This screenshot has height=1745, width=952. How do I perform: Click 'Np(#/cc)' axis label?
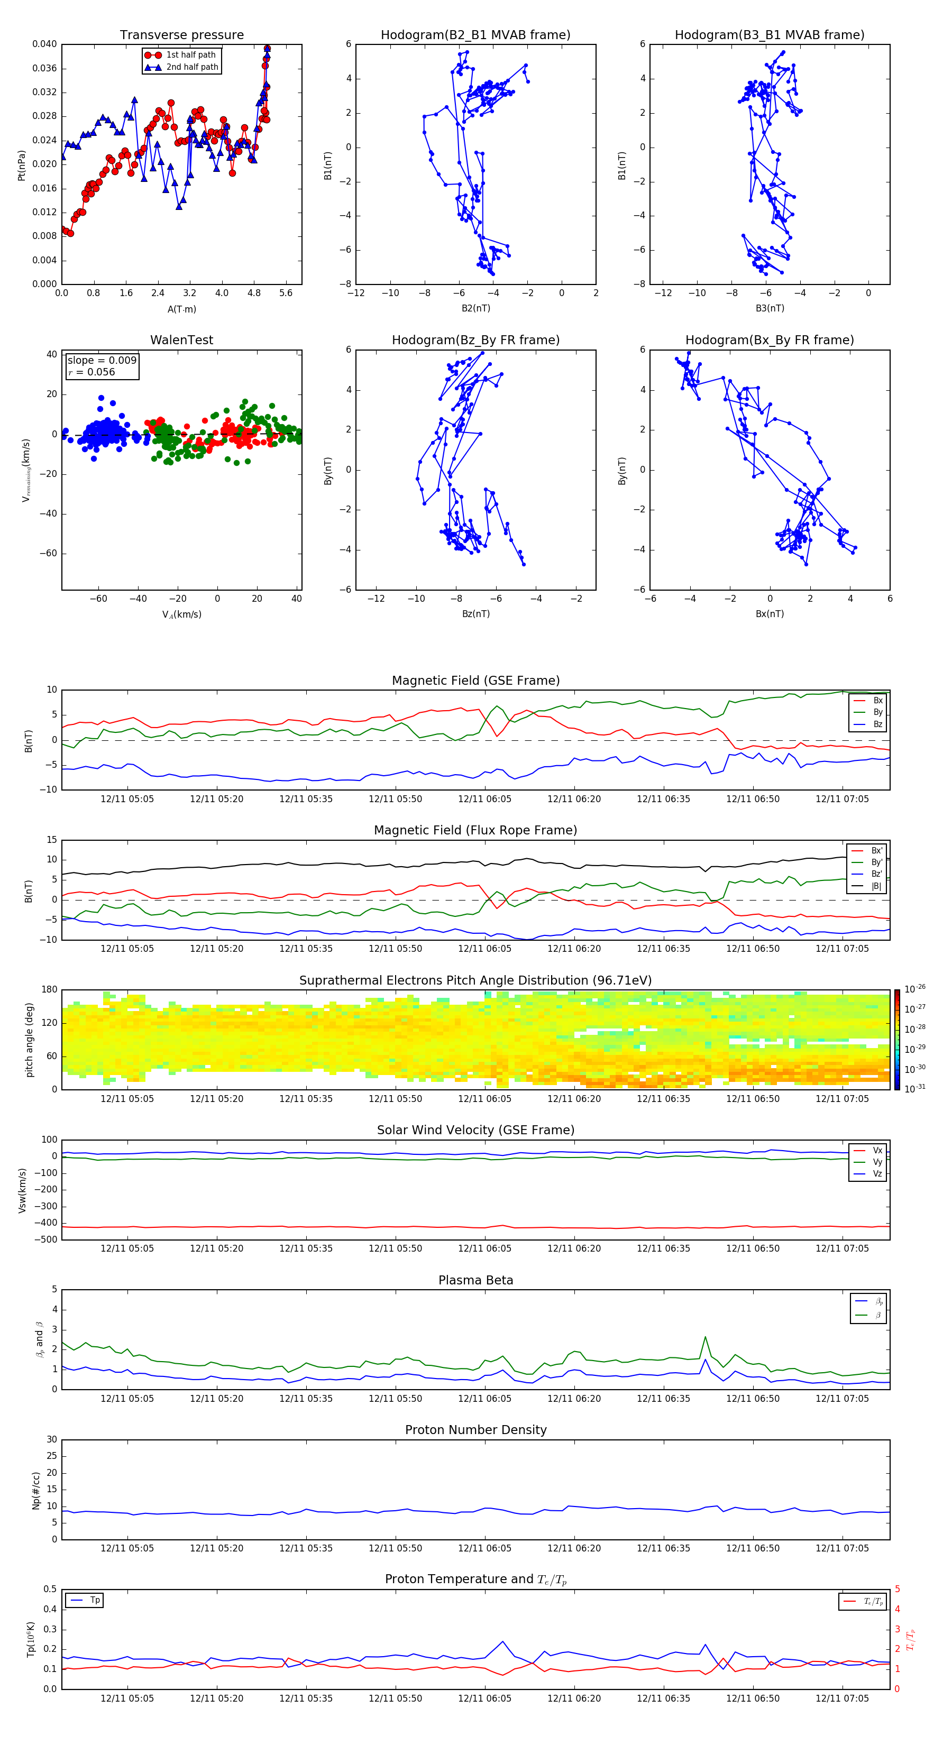coord(36,1490)
